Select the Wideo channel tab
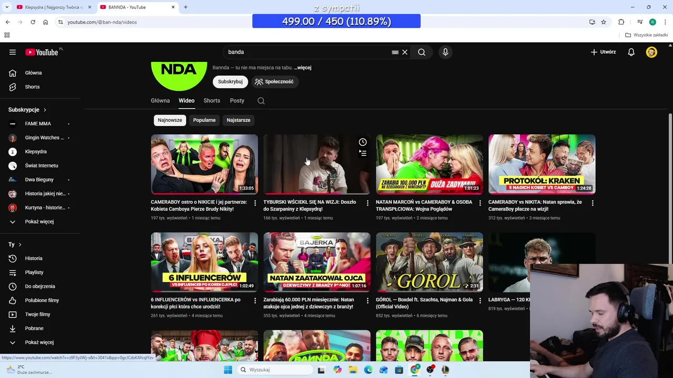The height and width of the screenshot is (378, 673). [187, 101]
